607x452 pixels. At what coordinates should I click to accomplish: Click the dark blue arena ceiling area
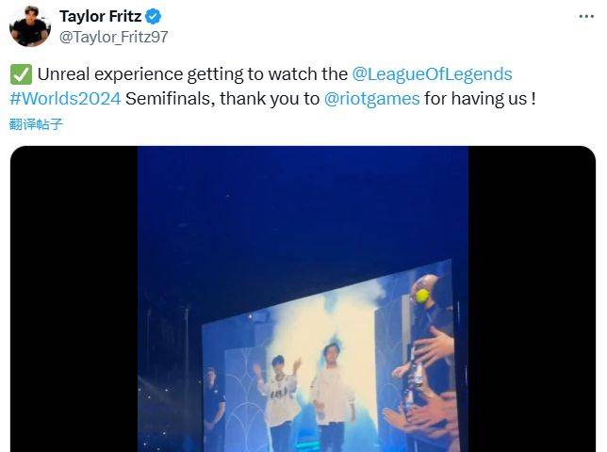[302, 207]
